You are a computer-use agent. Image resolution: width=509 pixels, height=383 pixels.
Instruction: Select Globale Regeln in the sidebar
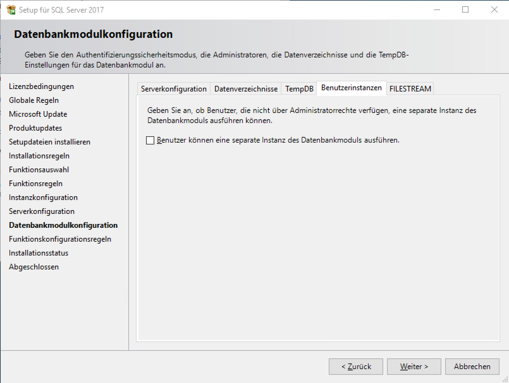[x=34, y=100]
